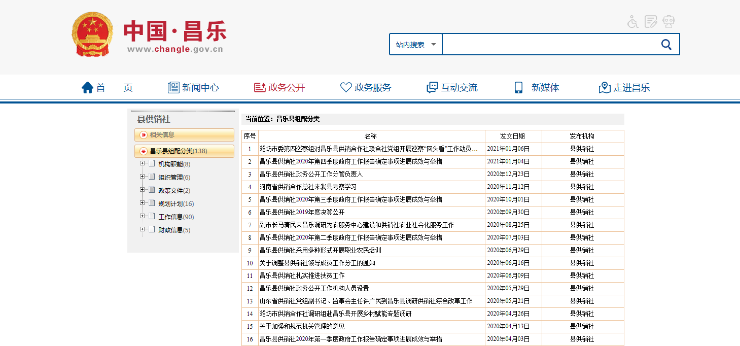740x346 pixels.
Task: Select 规划计划 category in the tree
Action: [170, 204]
